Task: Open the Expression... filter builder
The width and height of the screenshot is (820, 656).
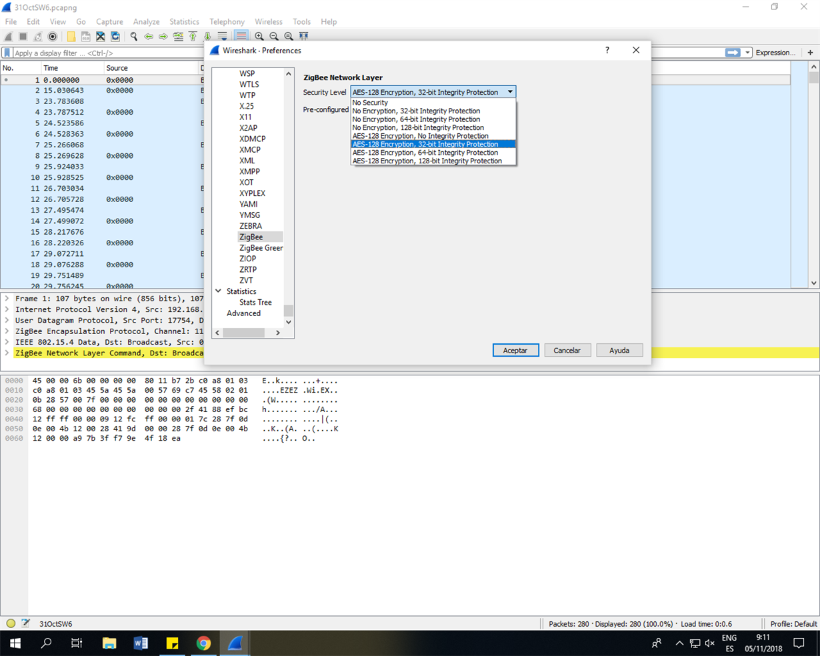Action: (x=775, y=53)
